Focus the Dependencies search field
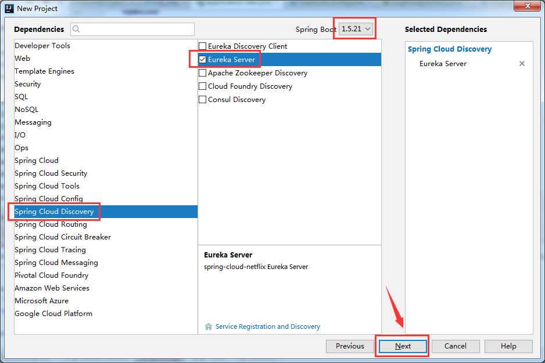 (132, 29)
